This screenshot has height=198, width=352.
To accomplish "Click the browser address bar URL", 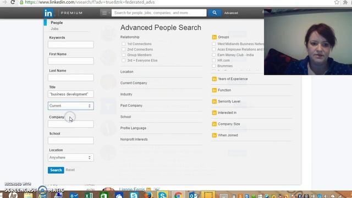I will 90,2.
